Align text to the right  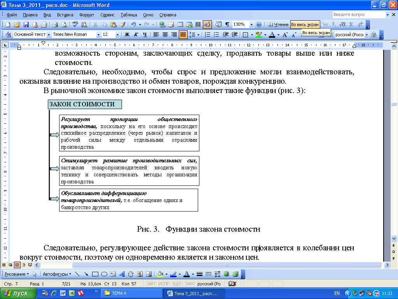click(174, 35)
